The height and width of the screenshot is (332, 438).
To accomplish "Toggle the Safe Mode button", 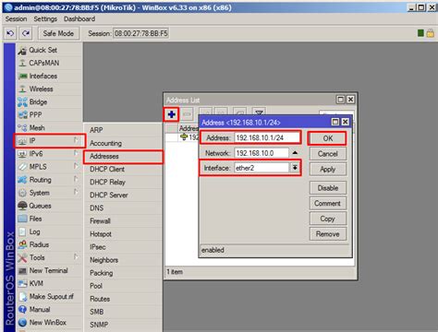I will click(x=58, y=33).
